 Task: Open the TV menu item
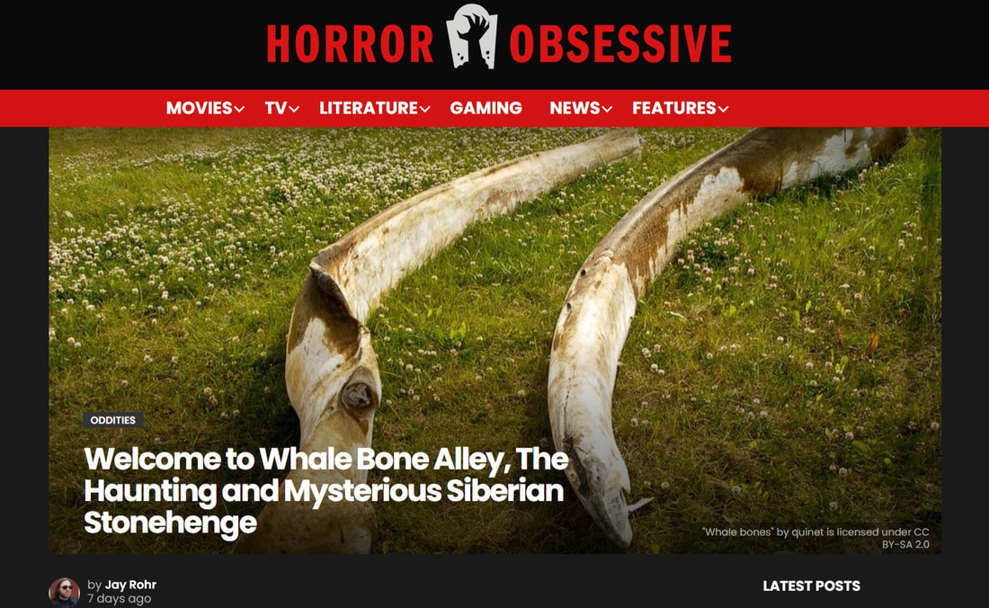click(276, 108)
